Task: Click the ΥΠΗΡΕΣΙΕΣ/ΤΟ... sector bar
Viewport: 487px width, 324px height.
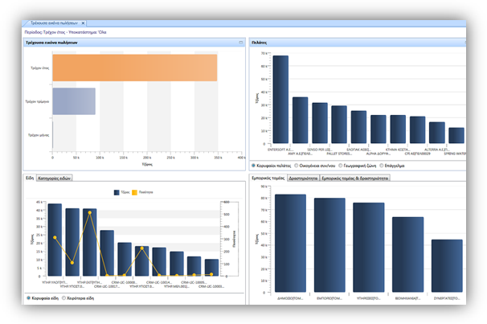Action: pos(369,248)
